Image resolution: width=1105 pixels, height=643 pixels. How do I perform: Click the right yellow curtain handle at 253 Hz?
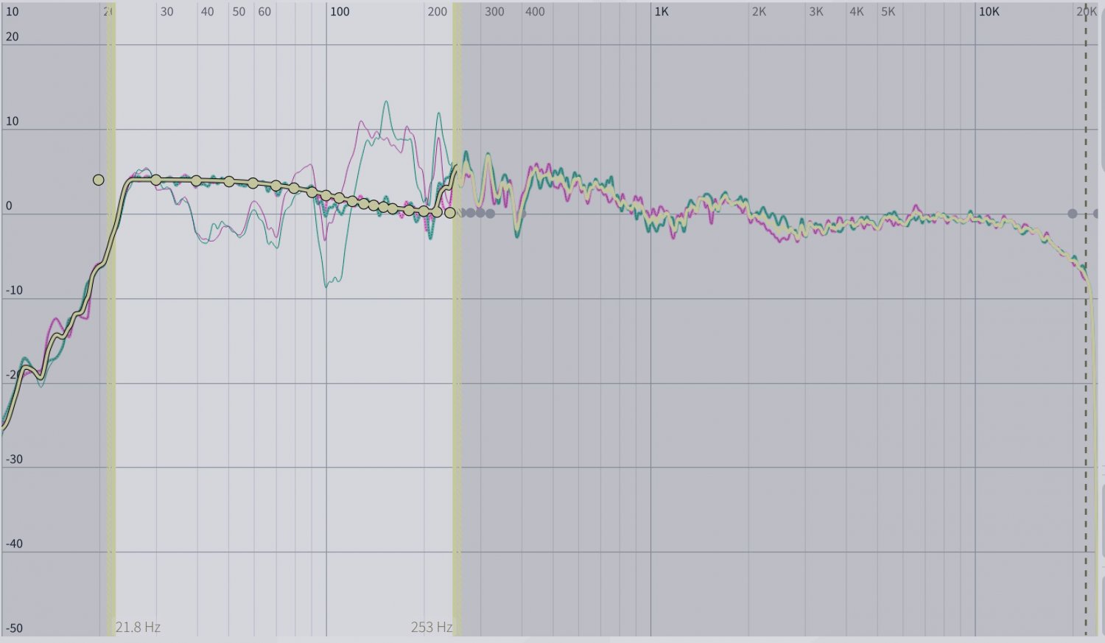457,319
